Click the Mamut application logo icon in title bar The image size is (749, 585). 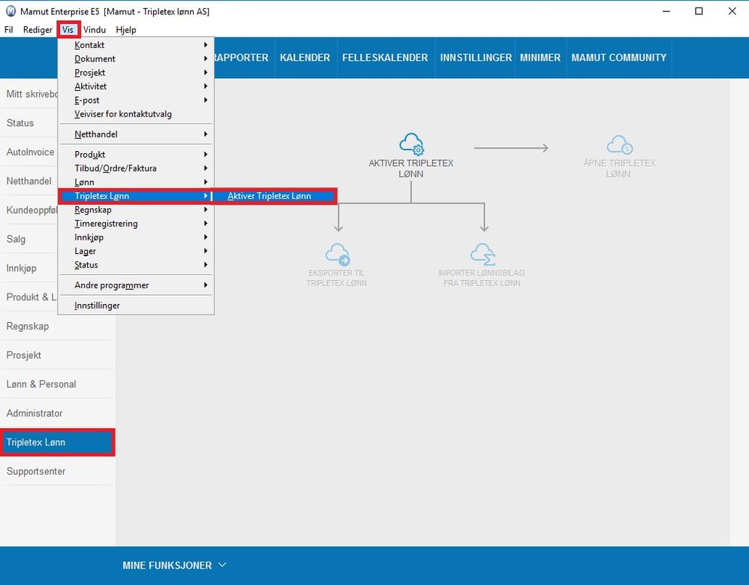(11, 11)
